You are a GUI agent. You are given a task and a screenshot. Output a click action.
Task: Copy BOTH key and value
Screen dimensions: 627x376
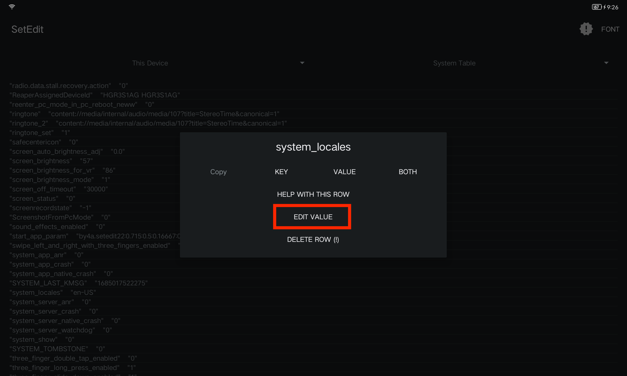point(408,172)
